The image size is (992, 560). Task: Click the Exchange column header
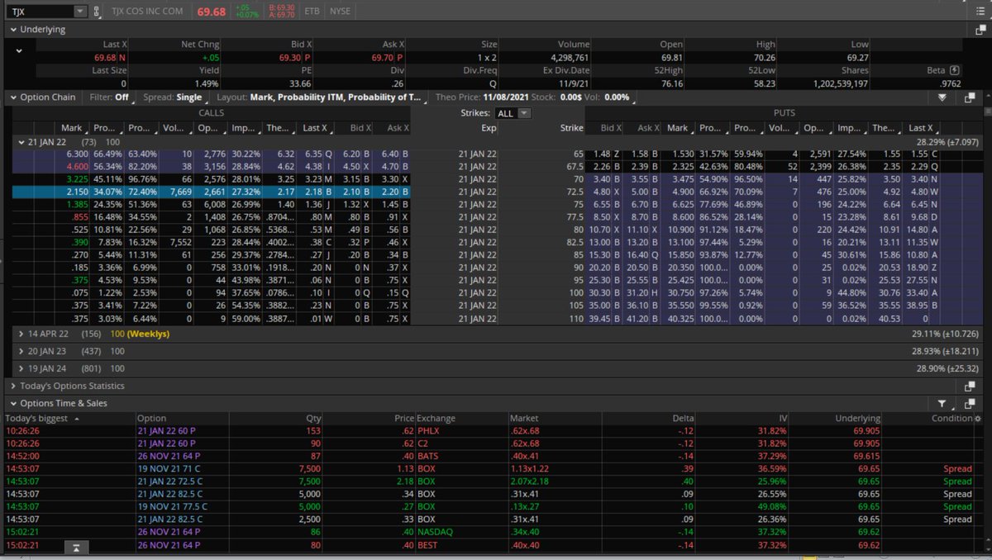[436, 419]
